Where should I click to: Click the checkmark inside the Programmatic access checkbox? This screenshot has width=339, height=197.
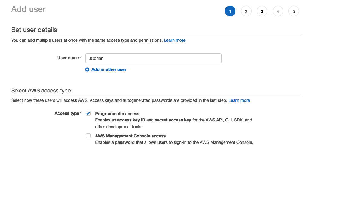point(88,113)
